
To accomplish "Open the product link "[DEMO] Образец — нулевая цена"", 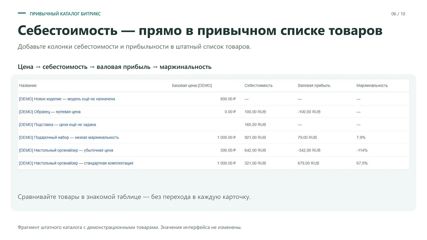I will tap(50, 112).
